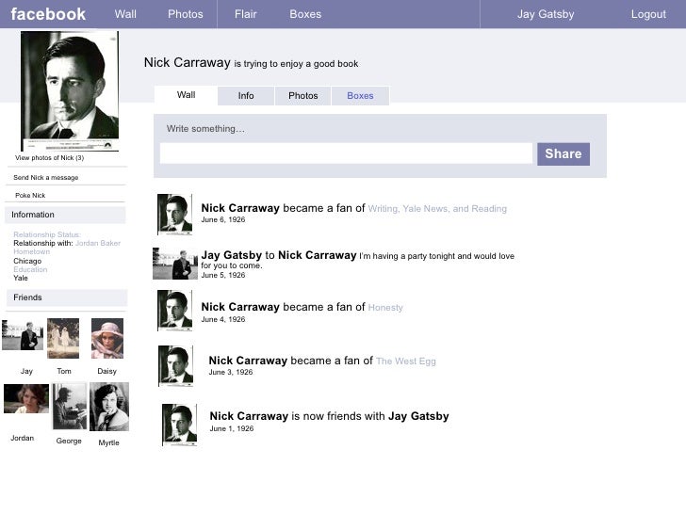The image size is (686, 514).
Task: Select the Wall profile tab
Action: tap(186, 95)
